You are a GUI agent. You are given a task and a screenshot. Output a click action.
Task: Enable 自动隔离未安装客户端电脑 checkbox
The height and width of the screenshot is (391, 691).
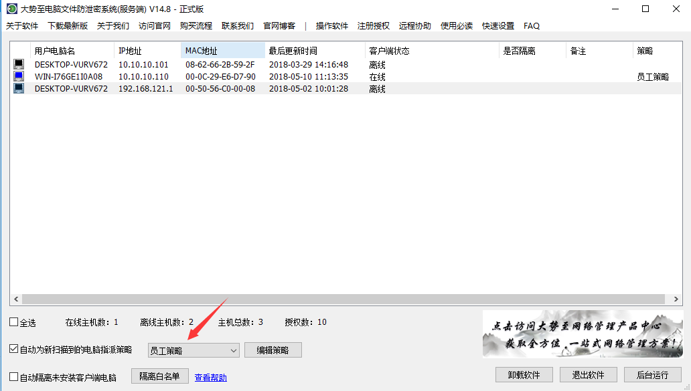[x=14, y=377]
